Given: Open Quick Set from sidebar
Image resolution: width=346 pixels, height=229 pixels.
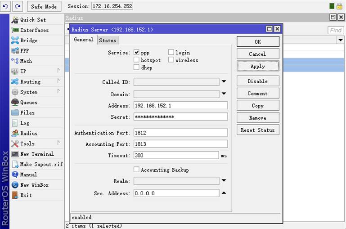Looking at the screenshot, I should pos(32,20).
